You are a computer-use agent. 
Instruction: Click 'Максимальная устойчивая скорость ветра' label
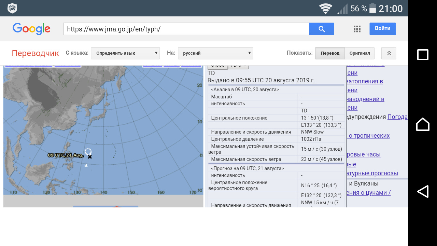pyautogui.click(x=251, y=149)
